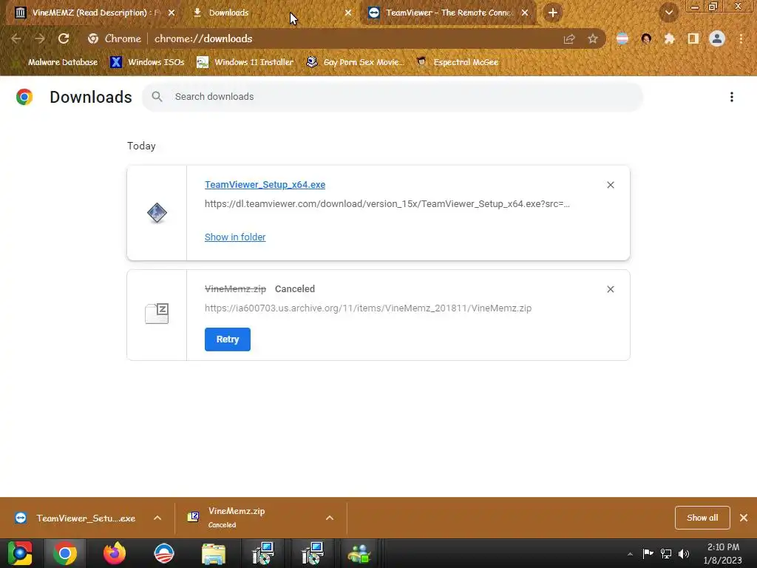757x568 pixels.
Task: Open a new tab with plus button
Action: [553, 13]
